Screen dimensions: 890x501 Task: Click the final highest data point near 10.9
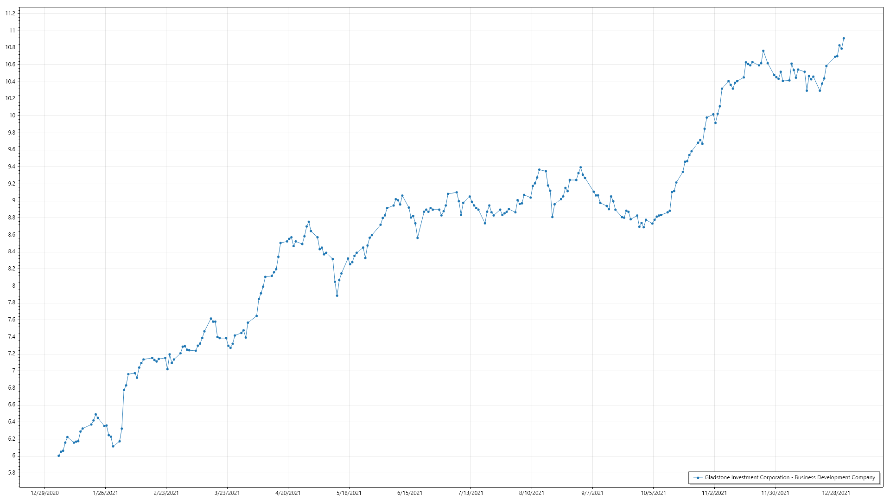coord(844,39)
